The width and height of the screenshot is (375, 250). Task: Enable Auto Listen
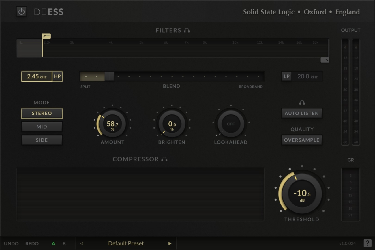click(x=302, y=113)
